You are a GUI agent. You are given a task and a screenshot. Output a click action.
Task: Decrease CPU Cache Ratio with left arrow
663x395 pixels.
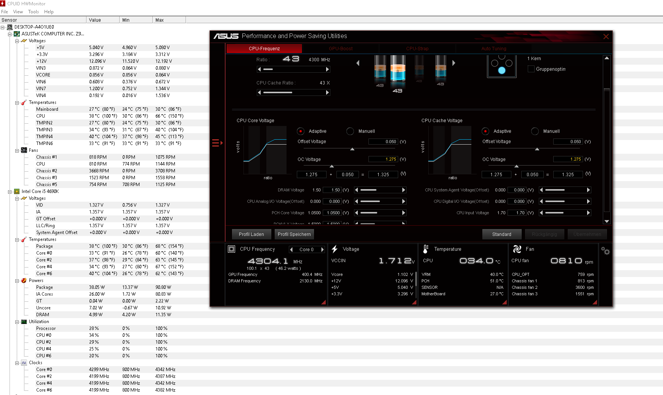(x=259, y=92)
